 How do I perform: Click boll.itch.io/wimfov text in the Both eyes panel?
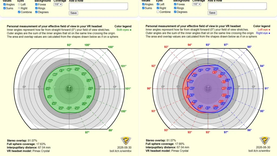click(120, 151)
